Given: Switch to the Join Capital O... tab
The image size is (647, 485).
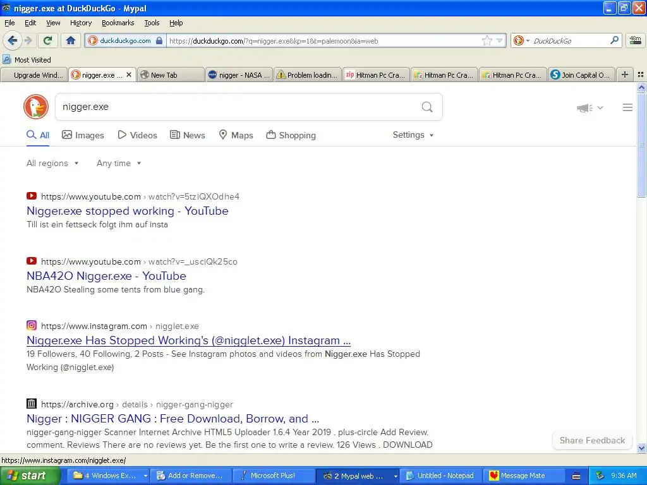Looking at the screenshot, I should (581, 75).
